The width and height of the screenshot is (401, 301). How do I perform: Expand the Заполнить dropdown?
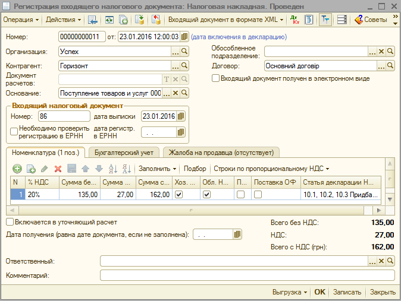pos(158,169)
